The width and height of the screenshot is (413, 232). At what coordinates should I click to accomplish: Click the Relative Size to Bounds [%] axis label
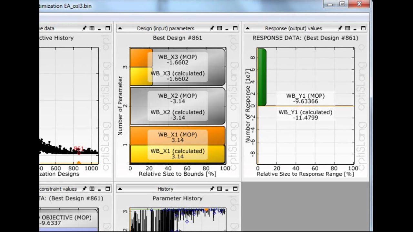tap(177, 174)
